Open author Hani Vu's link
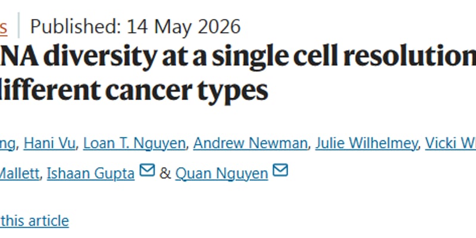476x238 pixels. (49, 143)
